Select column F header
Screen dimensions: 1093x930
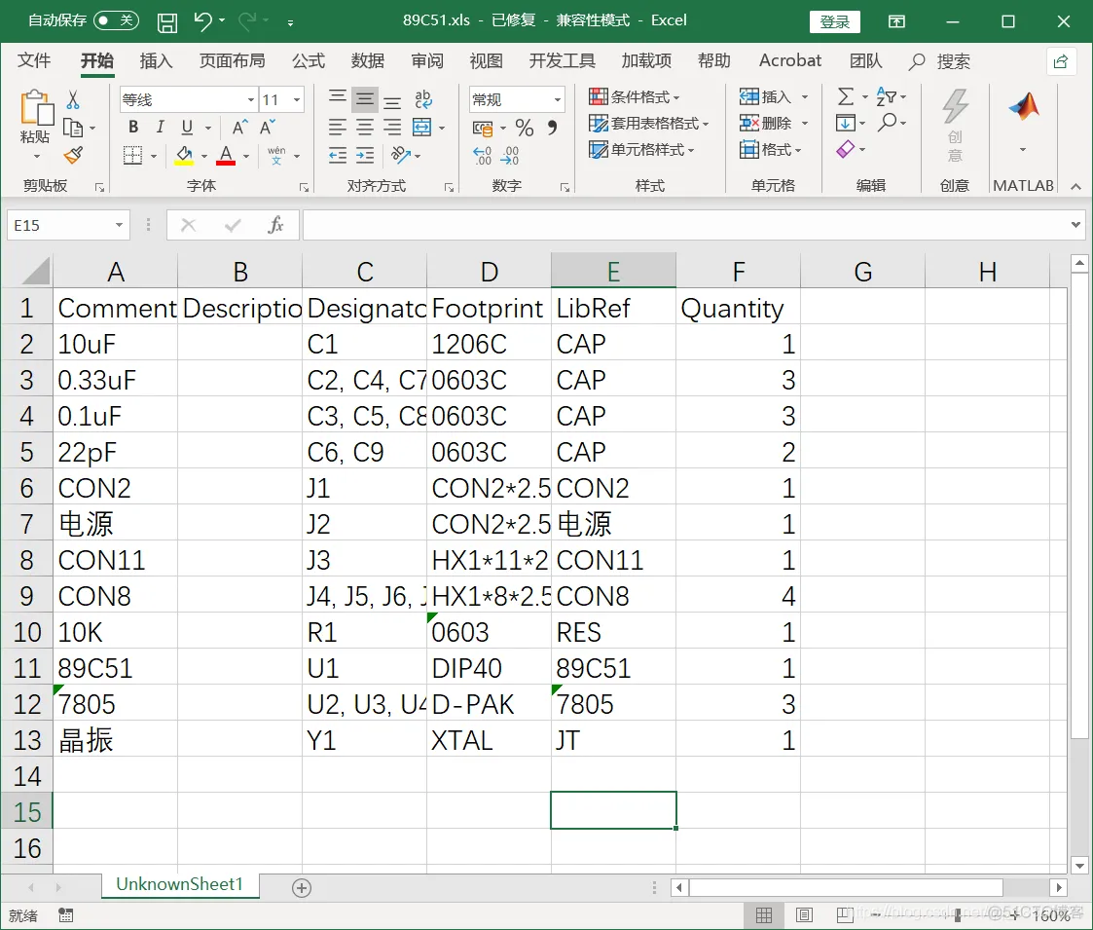tap(738, 272)
